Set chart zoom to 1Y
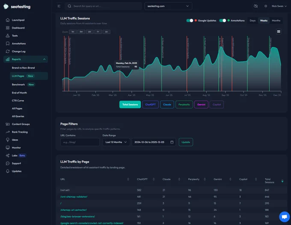The width and height of the screenshot is (291, 225). point(98,32)
